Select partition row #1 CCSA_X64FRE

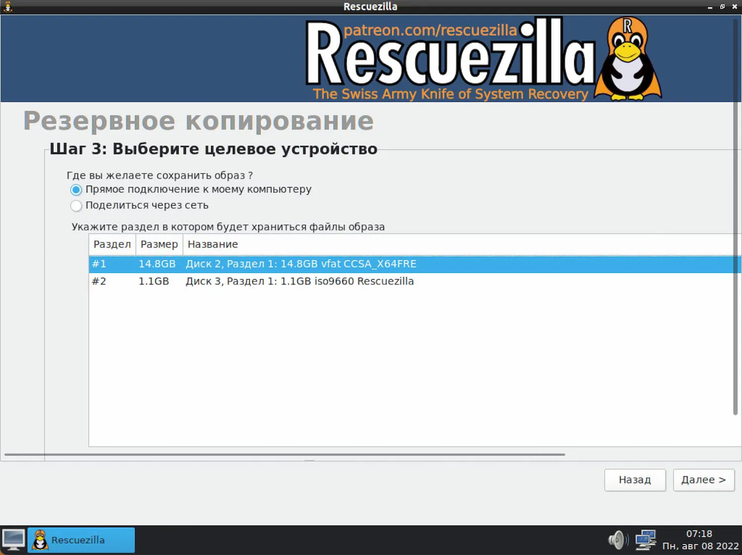[415, 264]
